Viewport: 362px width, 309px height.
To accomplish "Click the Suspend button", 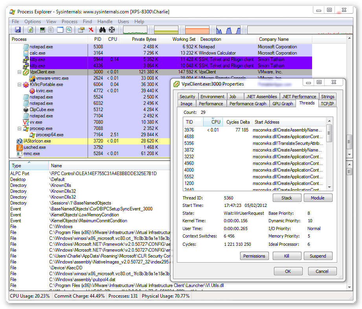I will tap(318, 256).
